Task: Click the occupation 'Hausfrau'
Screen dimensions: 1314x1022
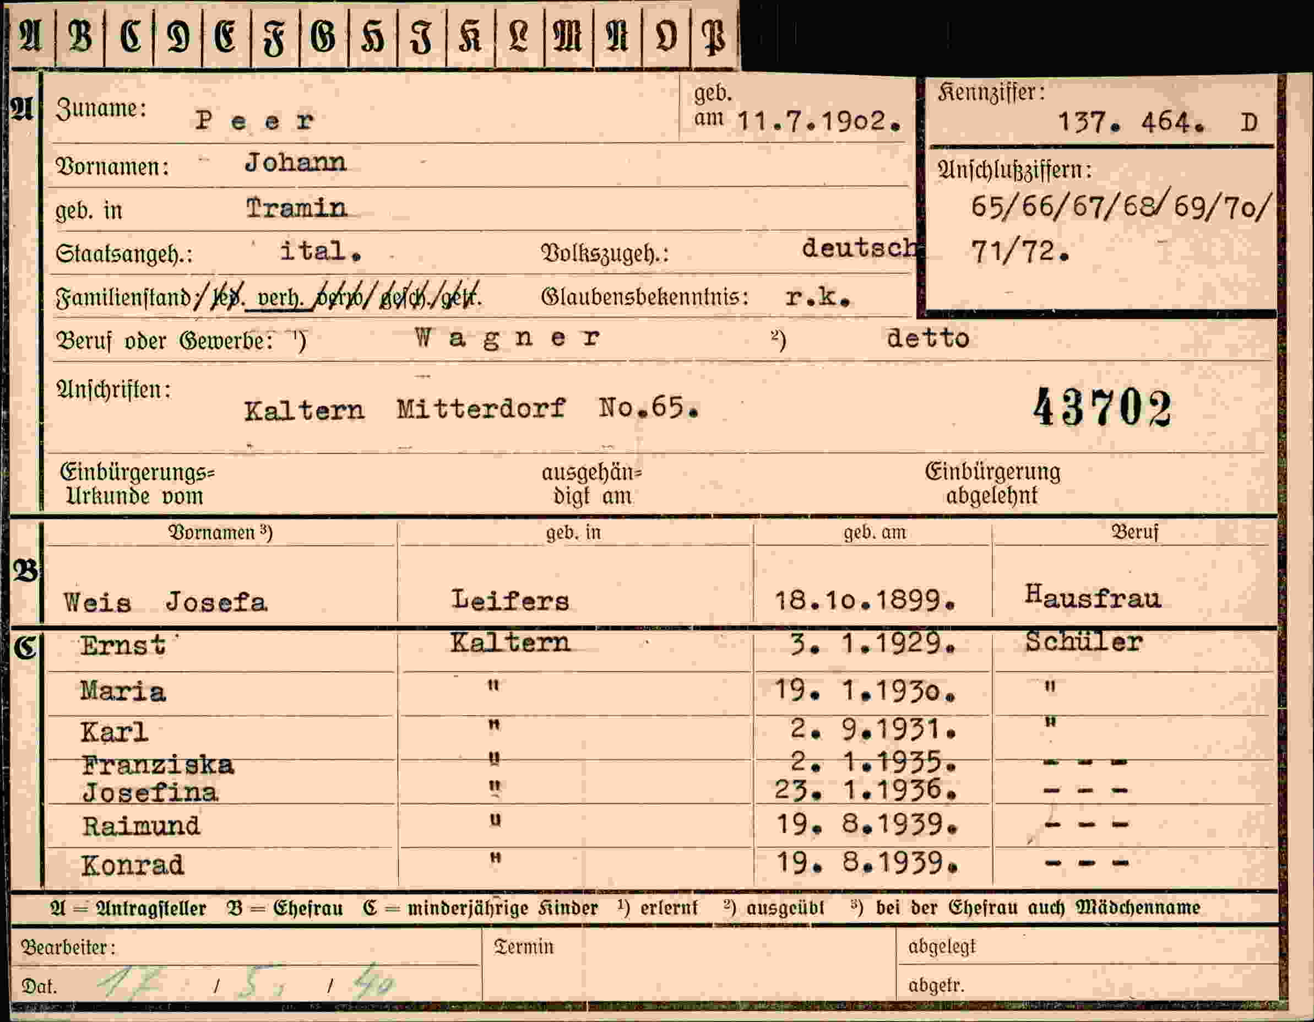Action: (x=1093, y=597)
